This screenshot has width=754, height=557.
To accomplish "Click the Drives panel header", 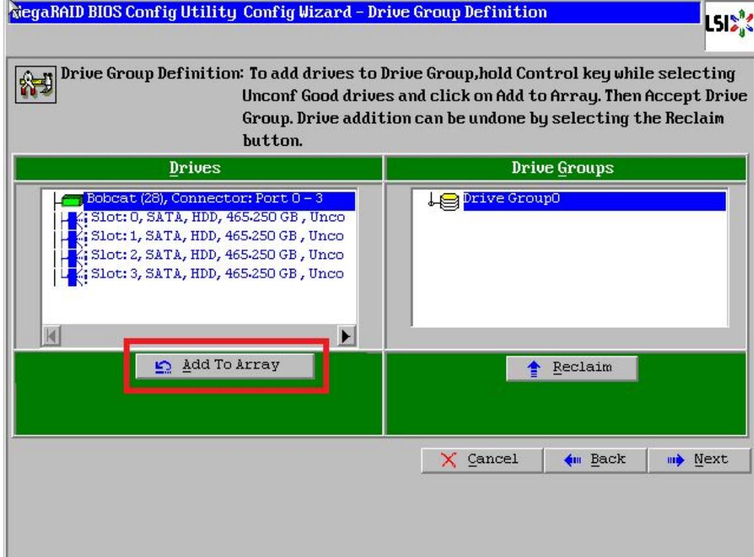I will pos(198,168).
